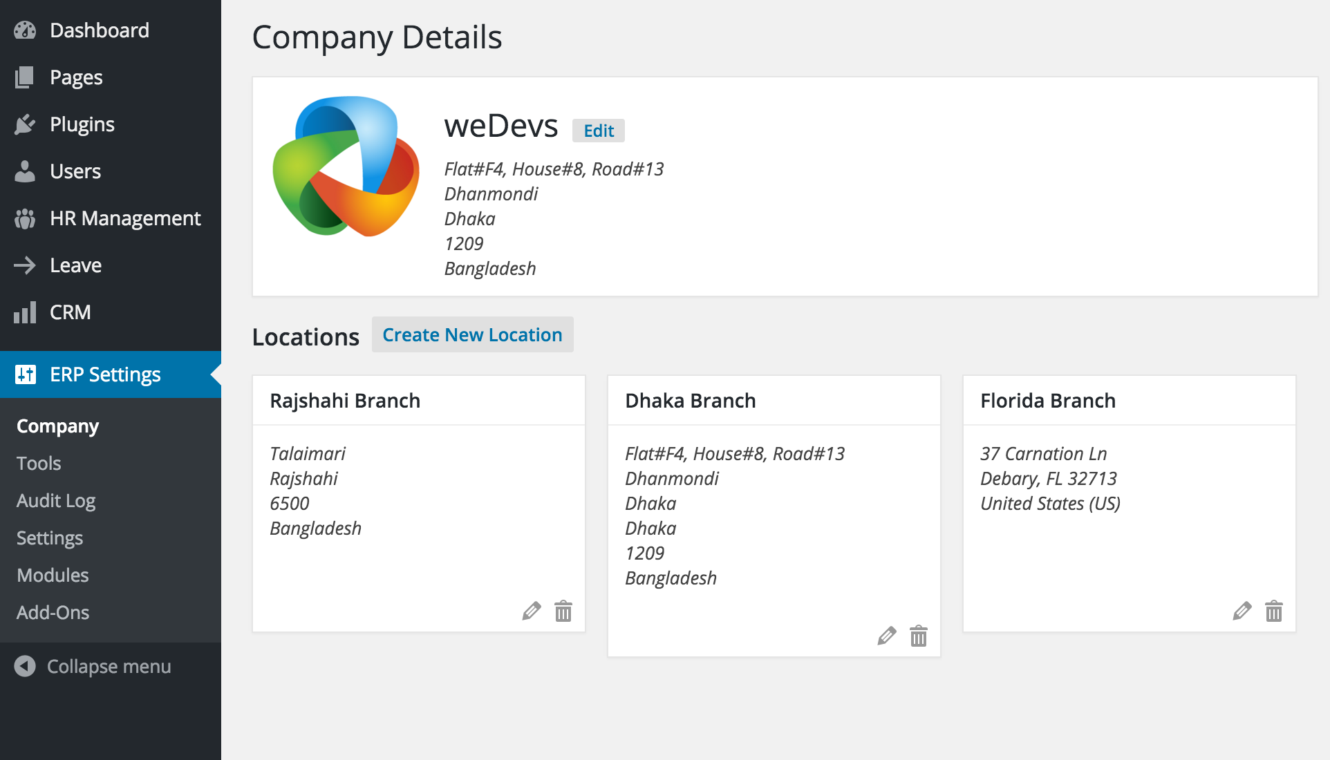Go to Plugins in the sidebar

tap(111, 124)
